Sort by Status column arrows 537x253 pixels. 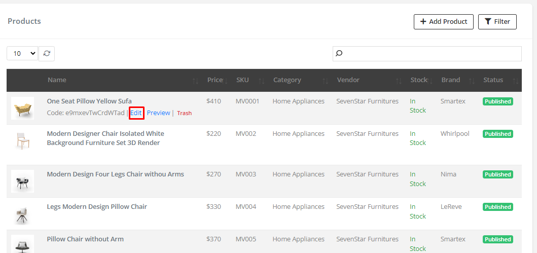tap(515, 81)
